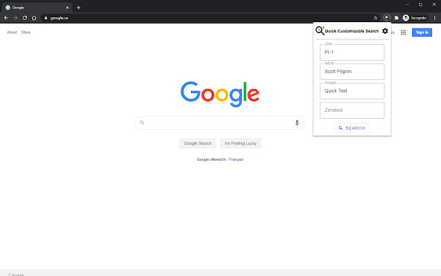The height and width of the screenshot is (276, 441).
Task: Open Chrome three-dot menu
Action: 435,18
